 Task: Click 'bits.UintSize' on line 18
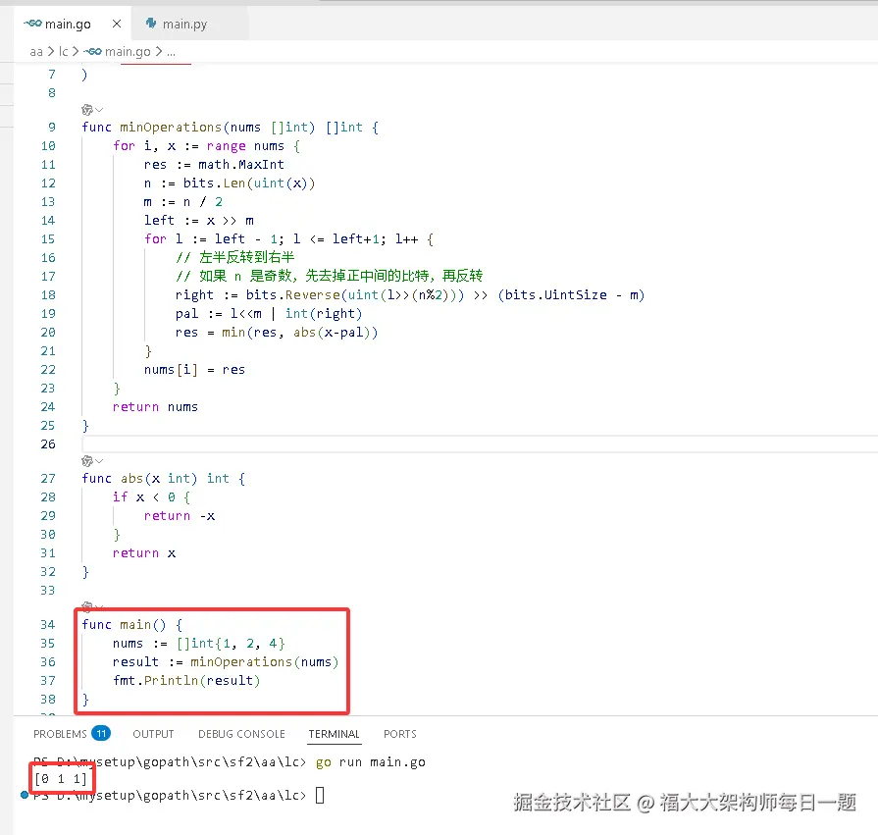pyautogui.click(x=555, y=295)
